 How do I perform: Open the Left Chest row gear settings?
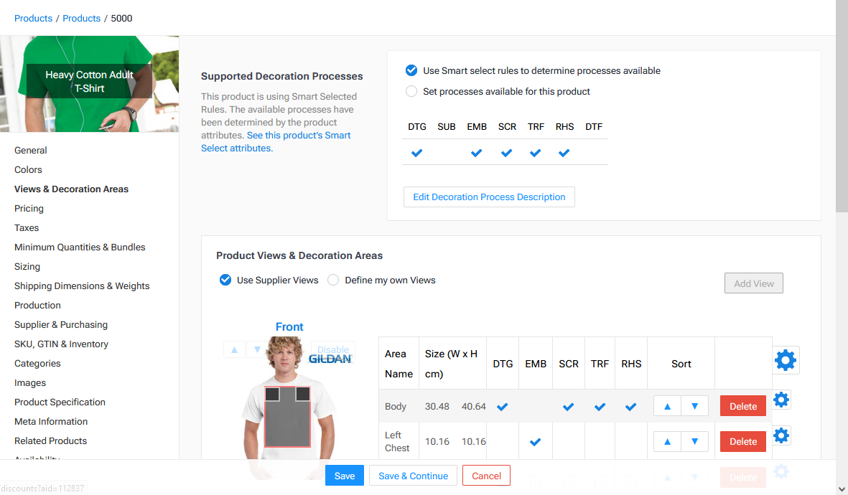pos(781,435)
